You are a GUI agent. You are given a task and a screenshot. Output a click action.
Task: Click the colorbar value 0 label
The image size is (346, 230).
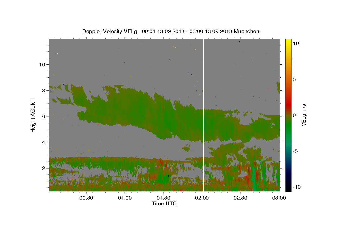pos(294,115)
